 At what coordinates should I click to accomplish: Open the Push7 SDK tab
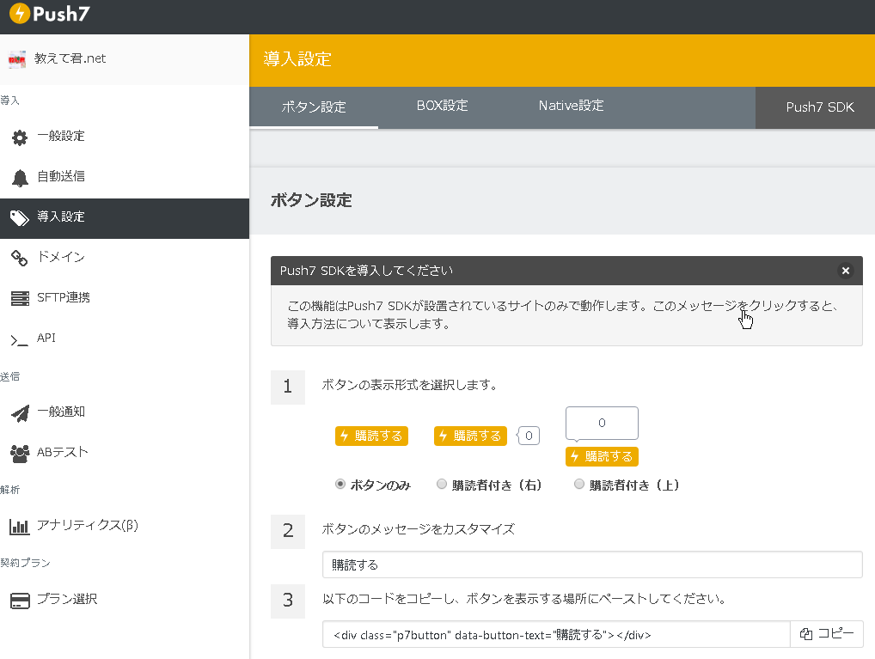coord(816,107)
